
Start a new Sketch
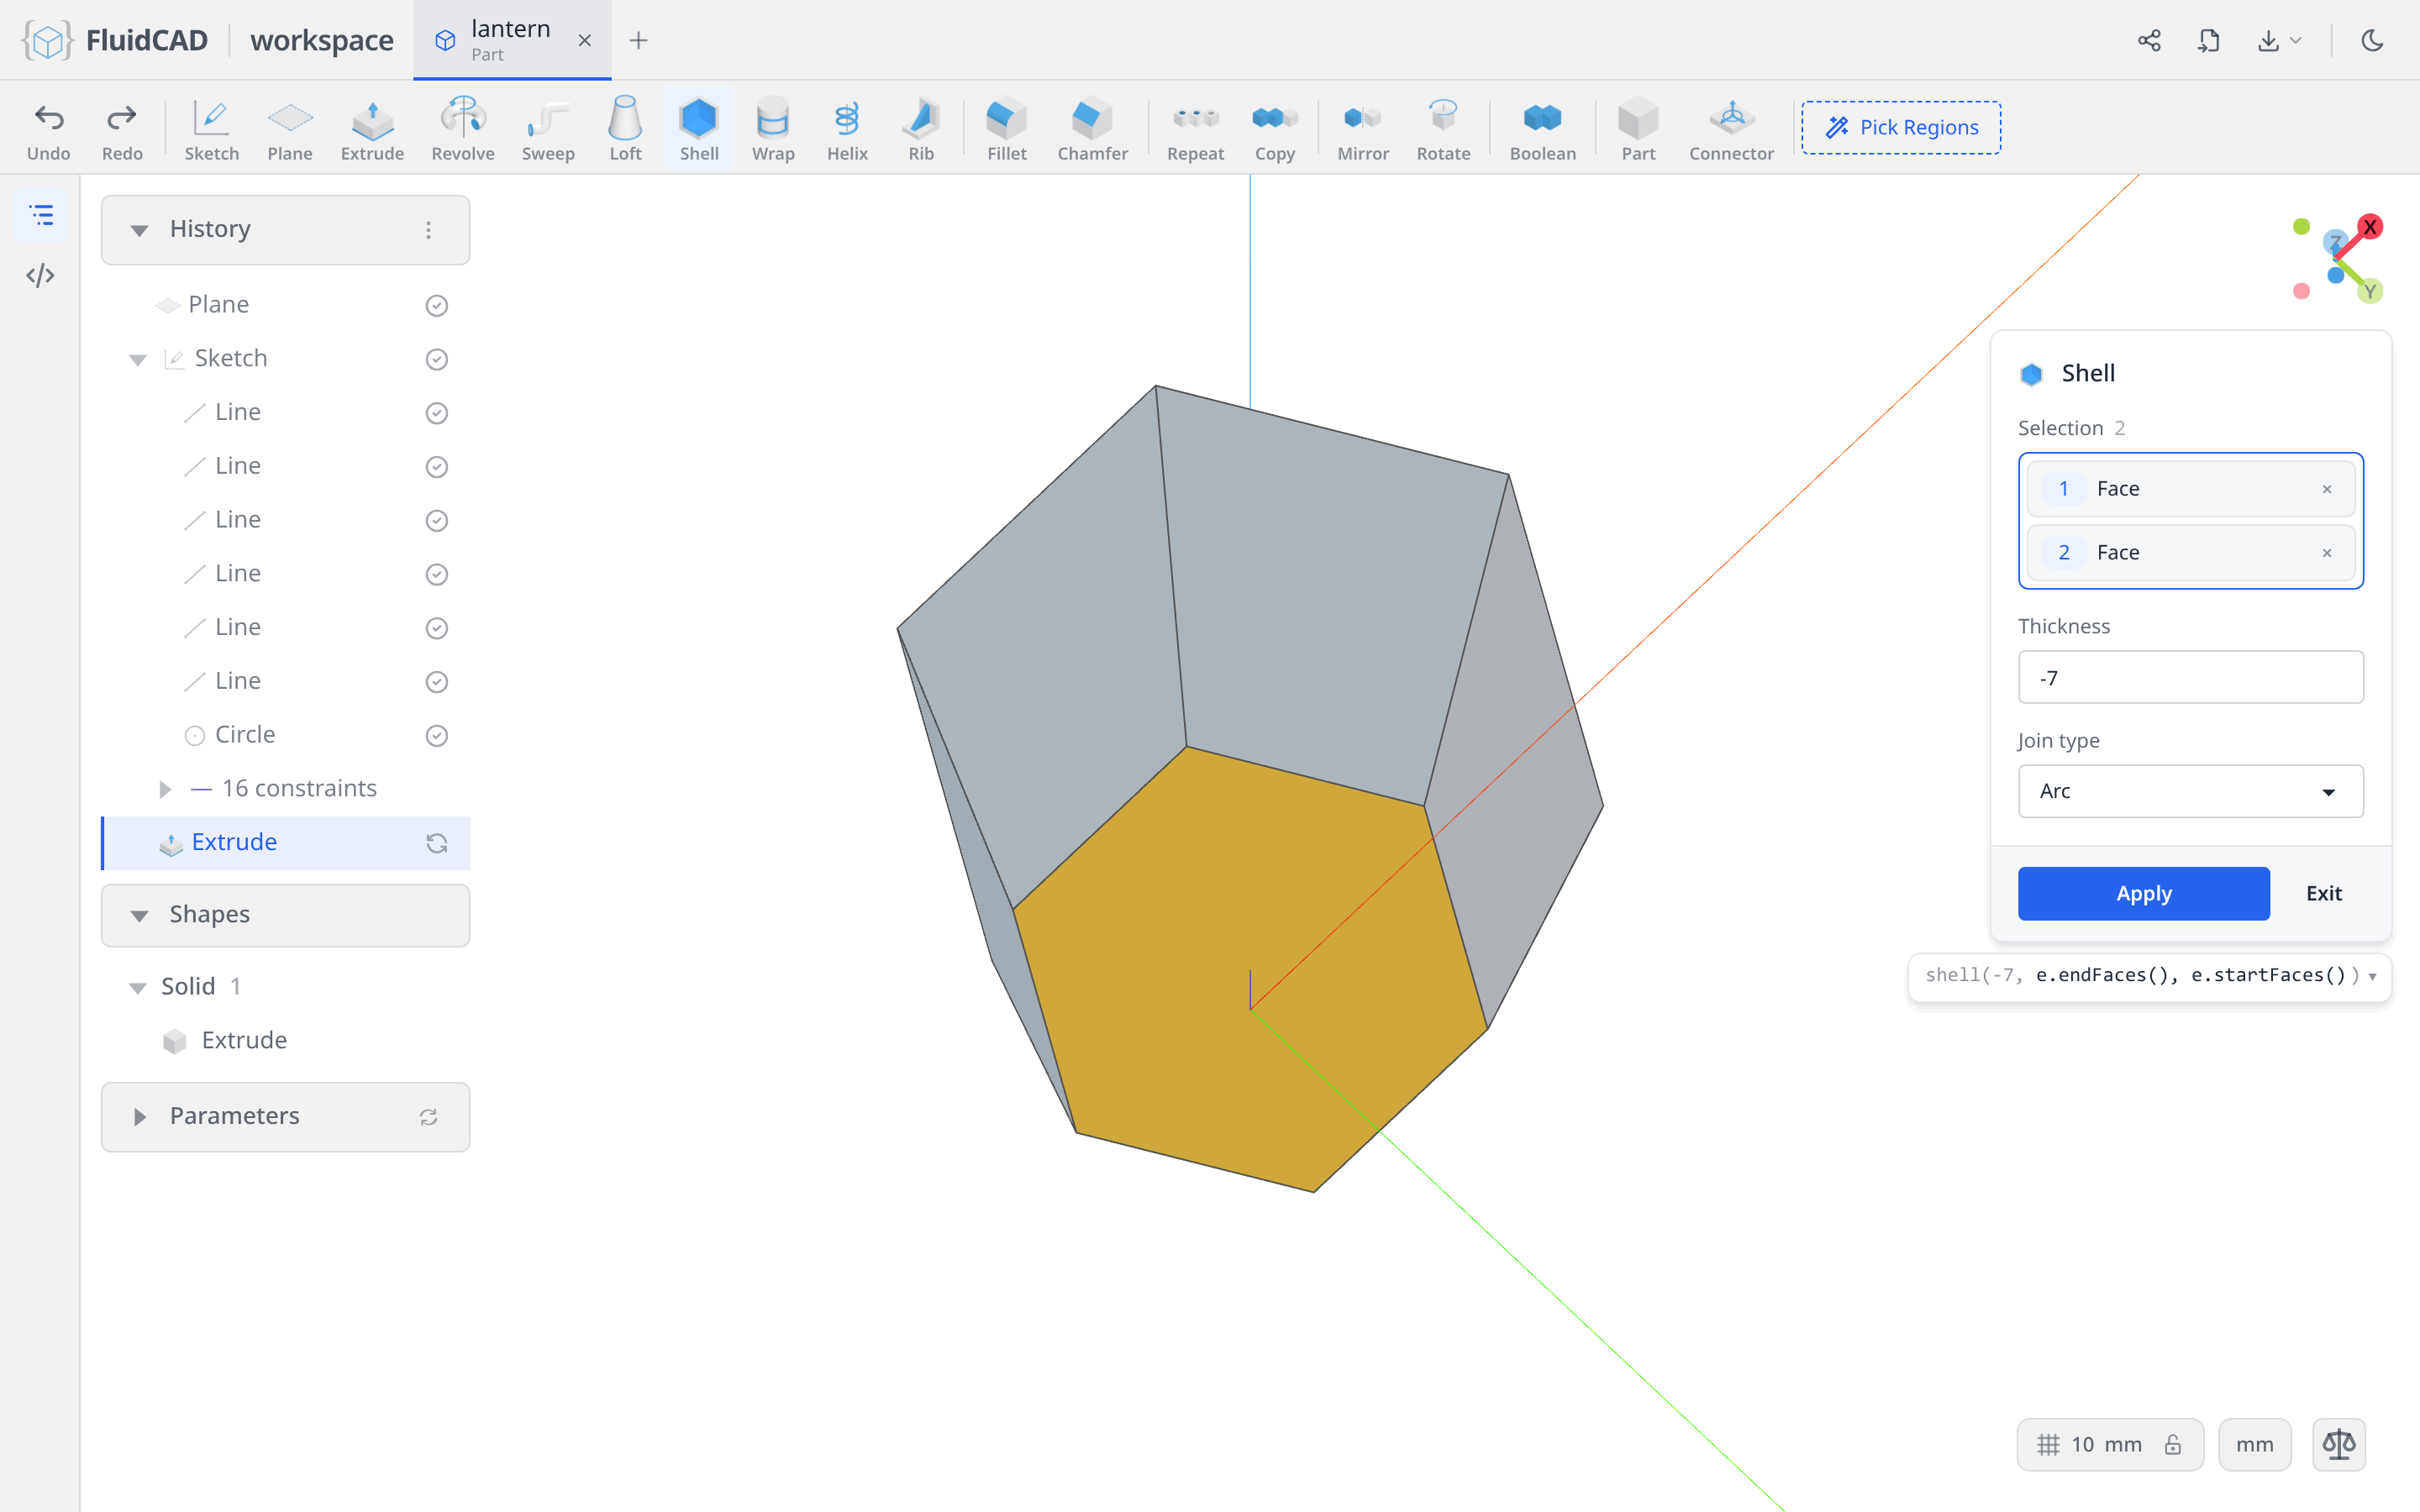212,130
